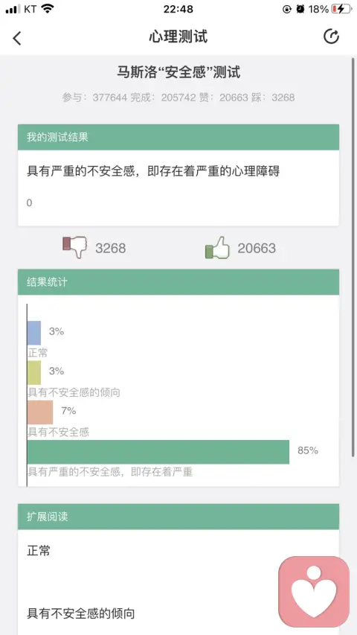Click the refresh icon in header
Image resolution: width=357 pixels, height=635 pixels.
click(331, 37)
